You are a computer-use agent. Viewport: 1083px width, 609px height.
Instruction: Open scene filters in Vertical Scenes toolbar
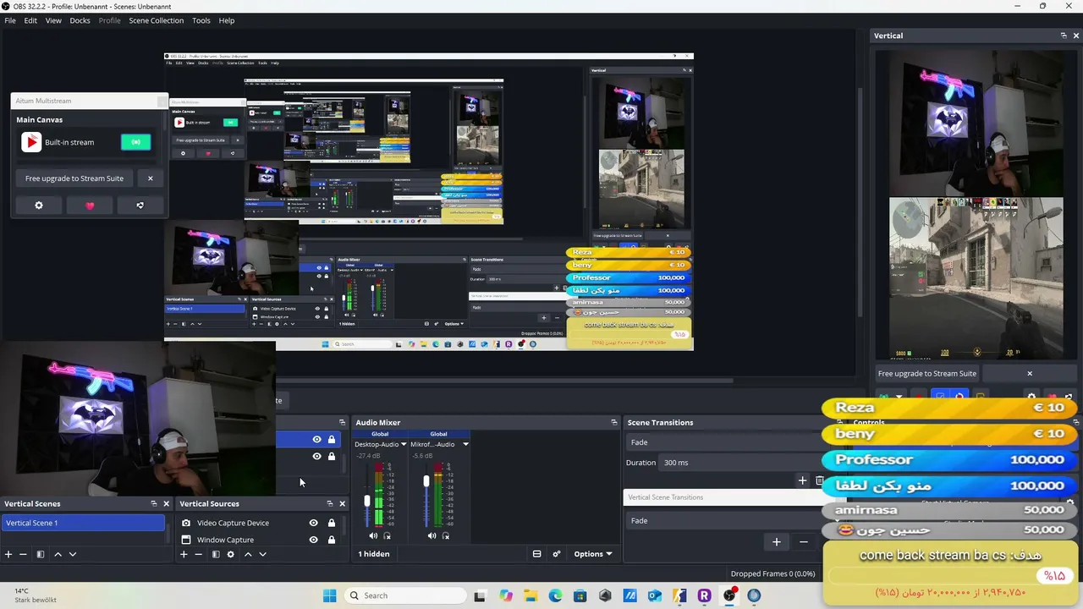(x=40, y=554)
